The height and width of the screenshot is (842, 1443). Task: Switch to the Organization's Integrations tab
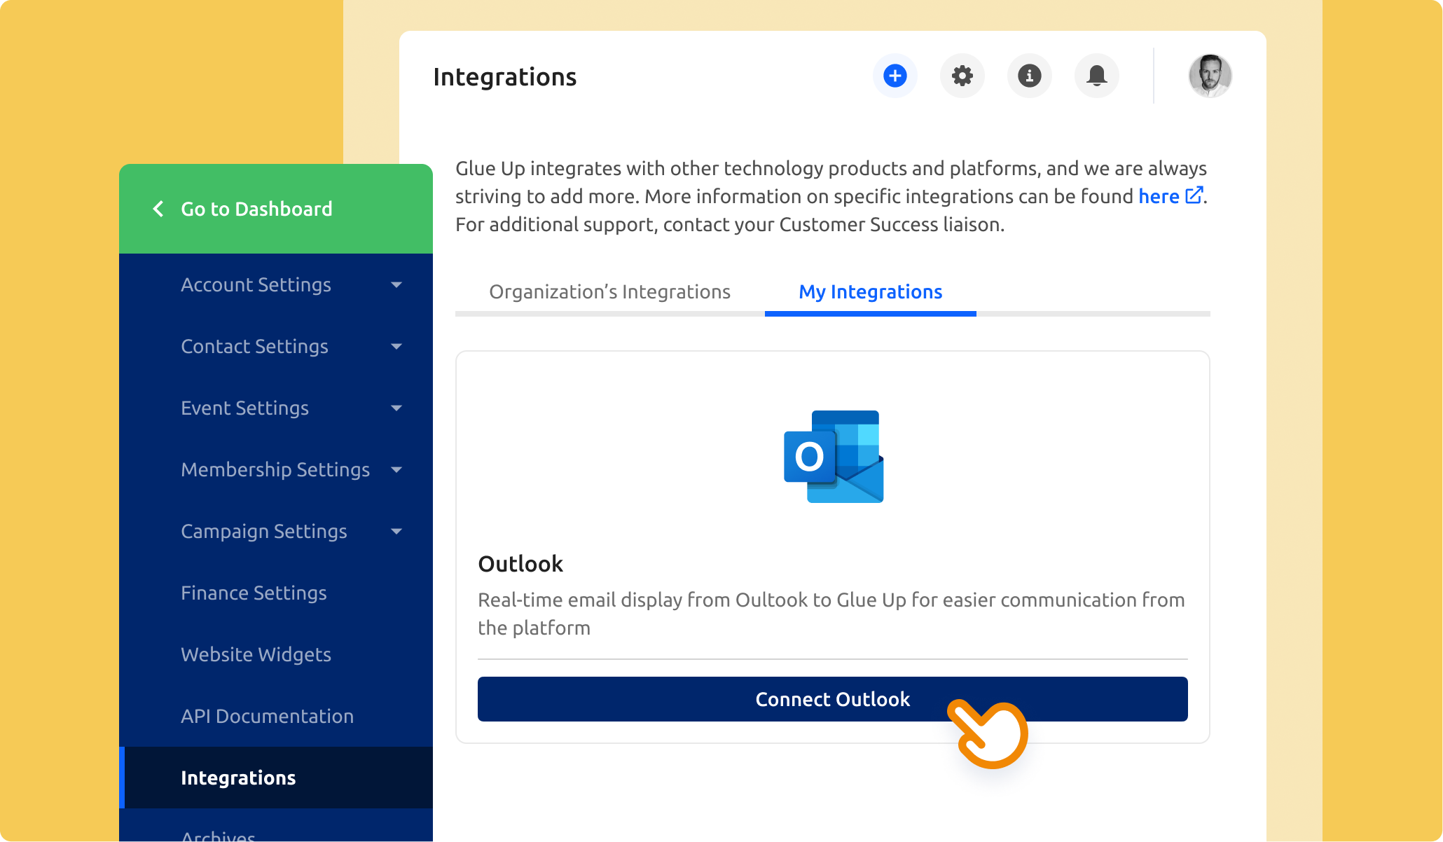(610, 291)
